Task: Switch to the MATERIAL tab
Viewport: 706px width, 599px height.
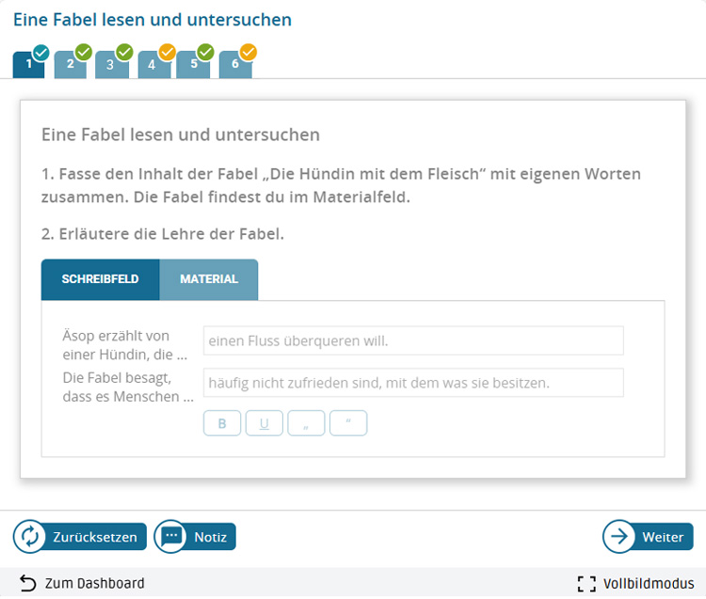Action: pos(209,279)
